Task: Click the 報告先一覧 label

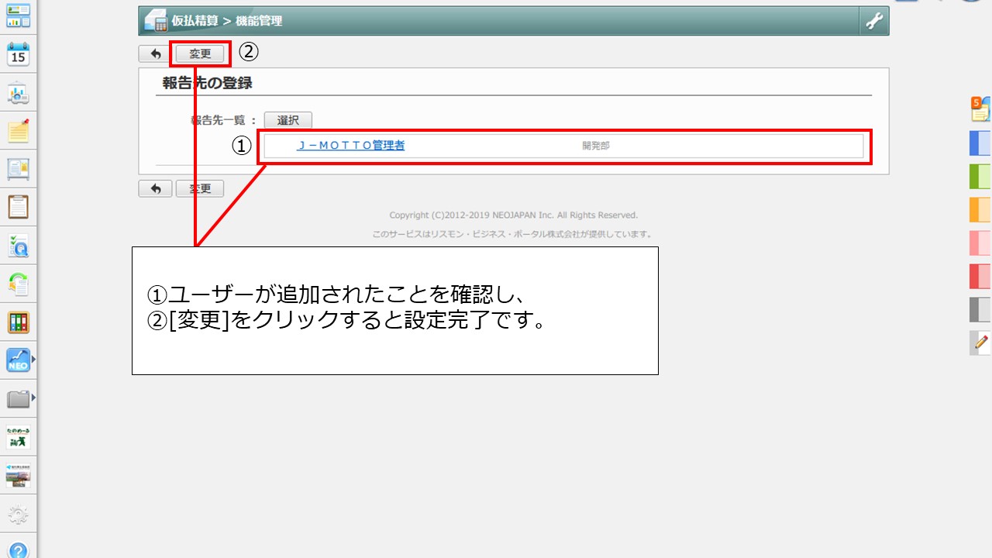Action: [218, 120]
